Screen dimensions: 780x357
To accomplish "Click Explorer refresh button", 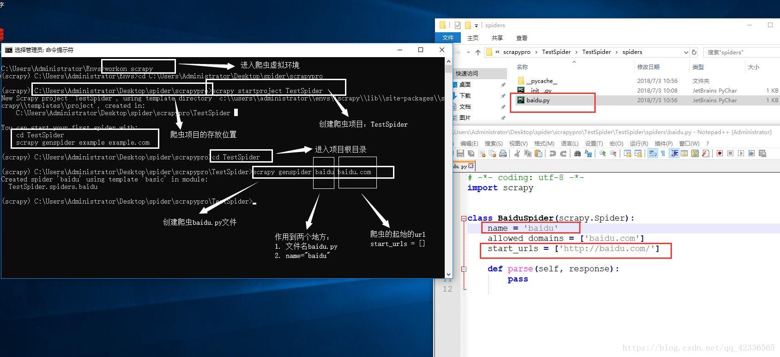I will click(694, 52).
